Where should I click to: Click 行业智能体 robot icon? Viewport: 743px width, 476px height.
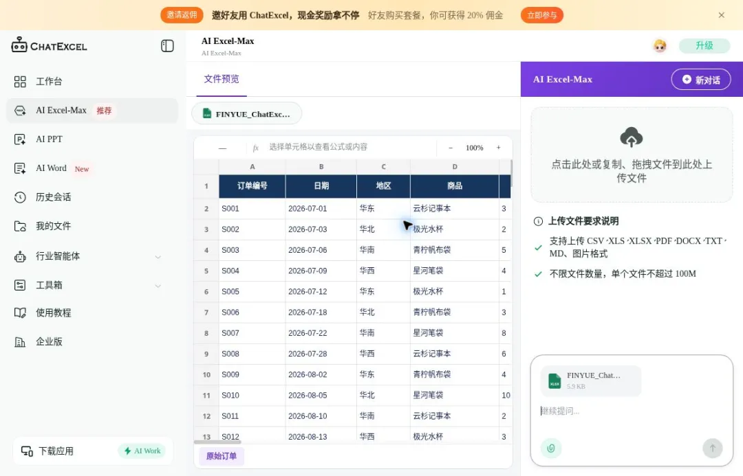[20, 256]
